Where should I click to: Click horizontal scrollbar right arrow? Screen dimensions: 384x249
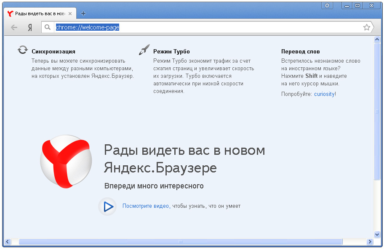point(370,242)
